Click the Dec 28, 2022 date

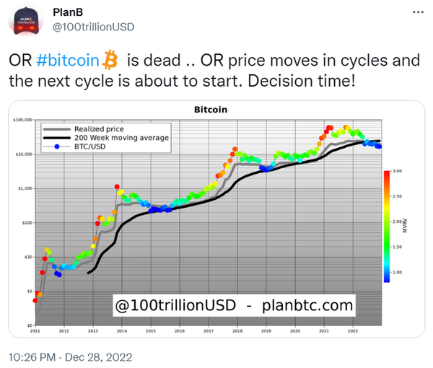[101, 356]
